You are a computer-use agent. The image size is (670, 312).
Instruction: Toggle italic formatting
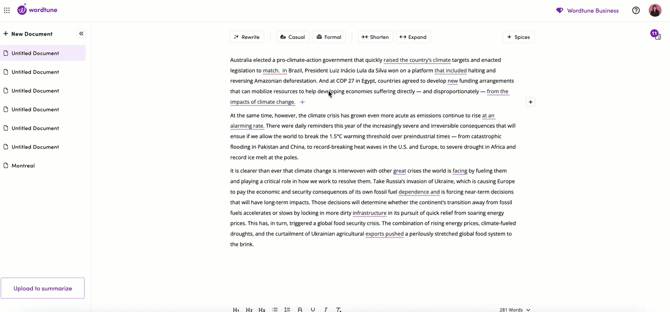tap(326, 310)
